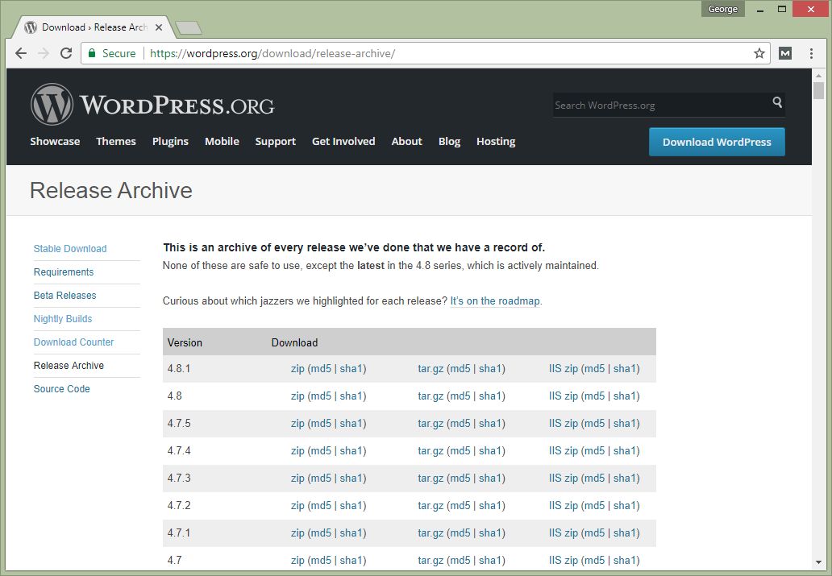Download the 4.7.3 IIS zip
Viewport: 832px width, 576px height.
tap(563, 479)
